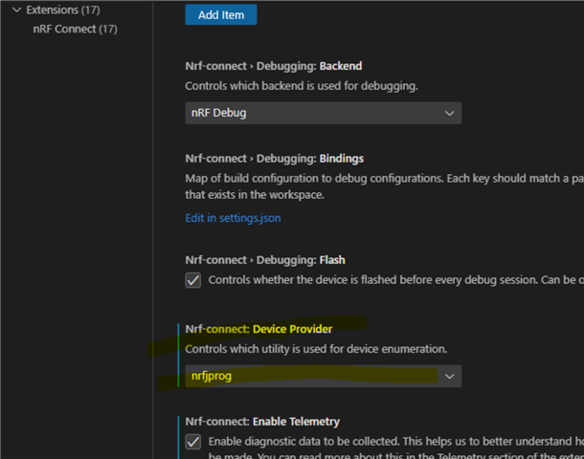Image resolution: width=584 pixels, height=459 pixels.
Task: Click the Enable Telemetry setting title
Action: tap(262, 422)
